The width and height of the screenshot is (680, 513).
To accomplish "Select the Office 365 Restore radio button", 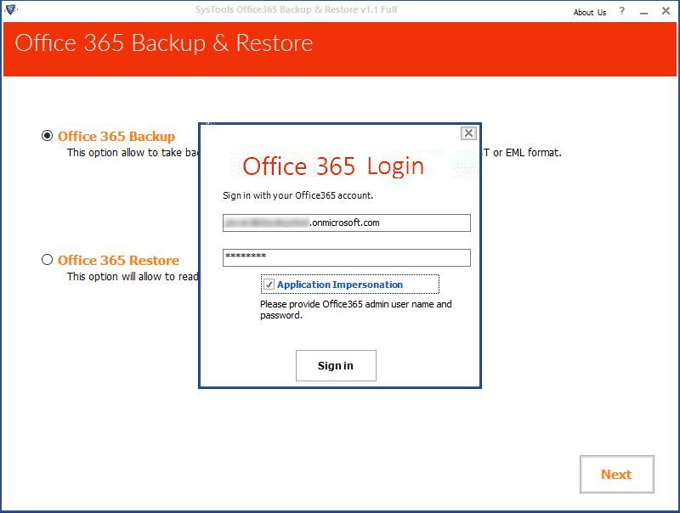I will tap(48, 260).
